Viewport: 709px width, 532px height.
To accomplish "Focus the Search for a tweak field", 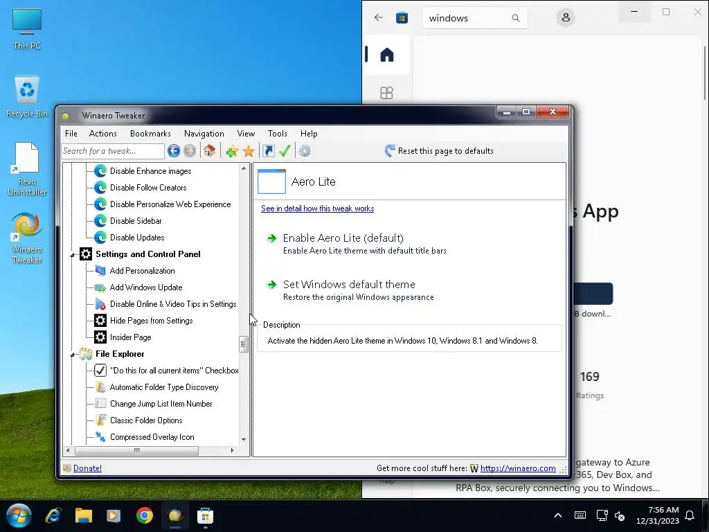I will point(113,151).
